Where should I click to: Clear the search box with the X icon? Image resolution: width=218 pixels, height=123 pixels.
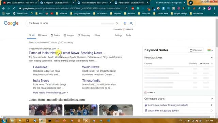[x=117, y=23]
